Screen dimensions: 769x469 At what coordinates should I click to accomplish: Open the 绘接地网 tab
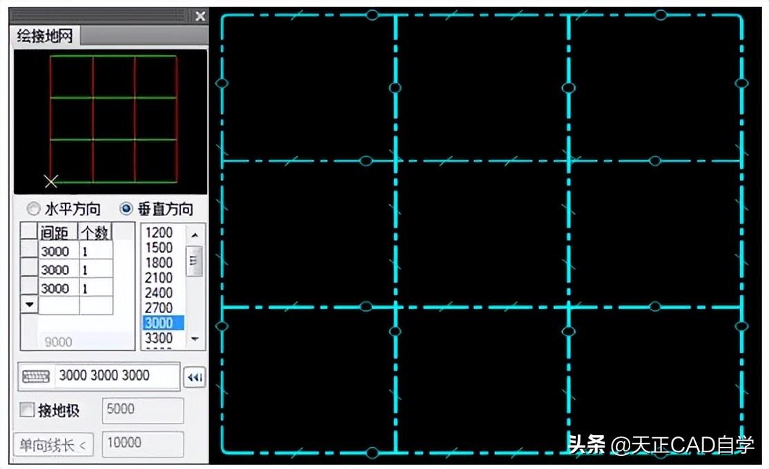point(44,36)
